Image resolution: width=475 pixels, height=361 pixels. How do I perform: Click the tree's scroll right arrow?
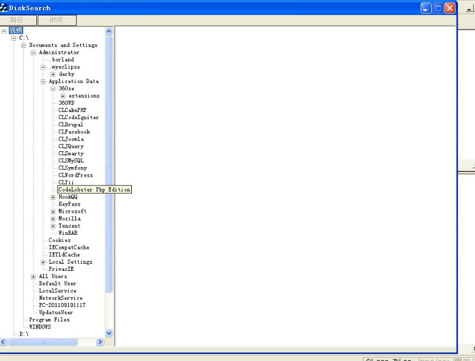[x=100, y=342]
